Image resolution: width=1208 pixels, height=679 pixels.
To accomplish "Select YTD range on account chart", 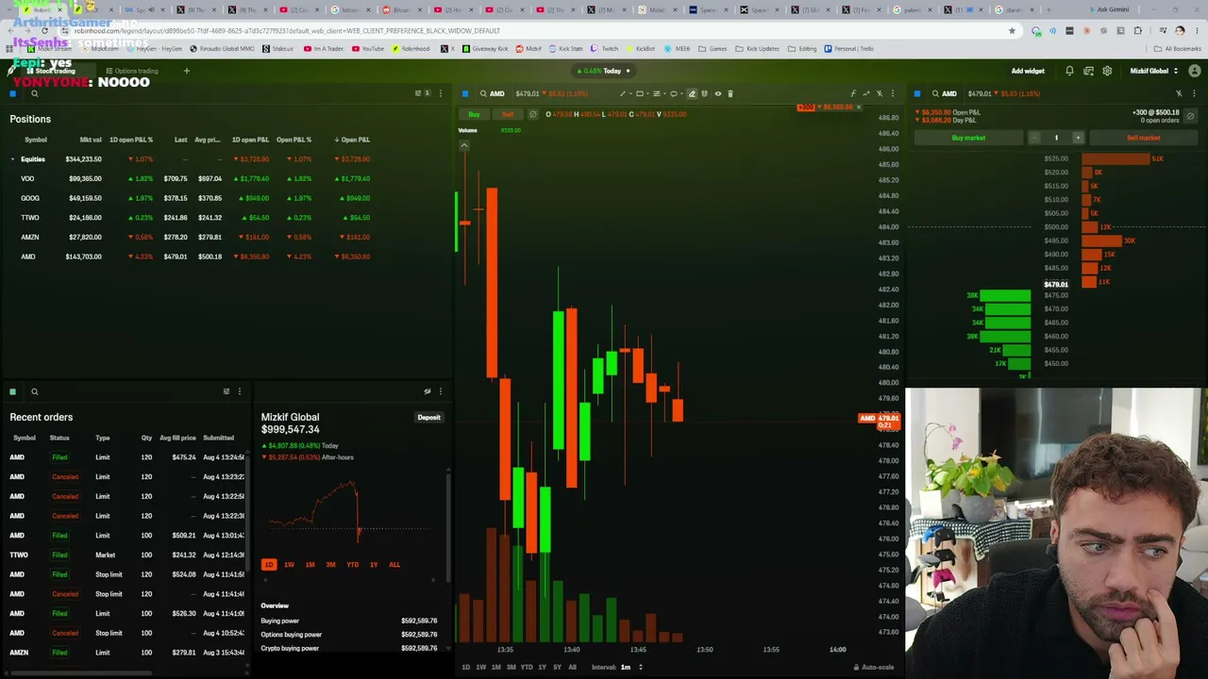I will pyautogui.click(x=352, y=565).
